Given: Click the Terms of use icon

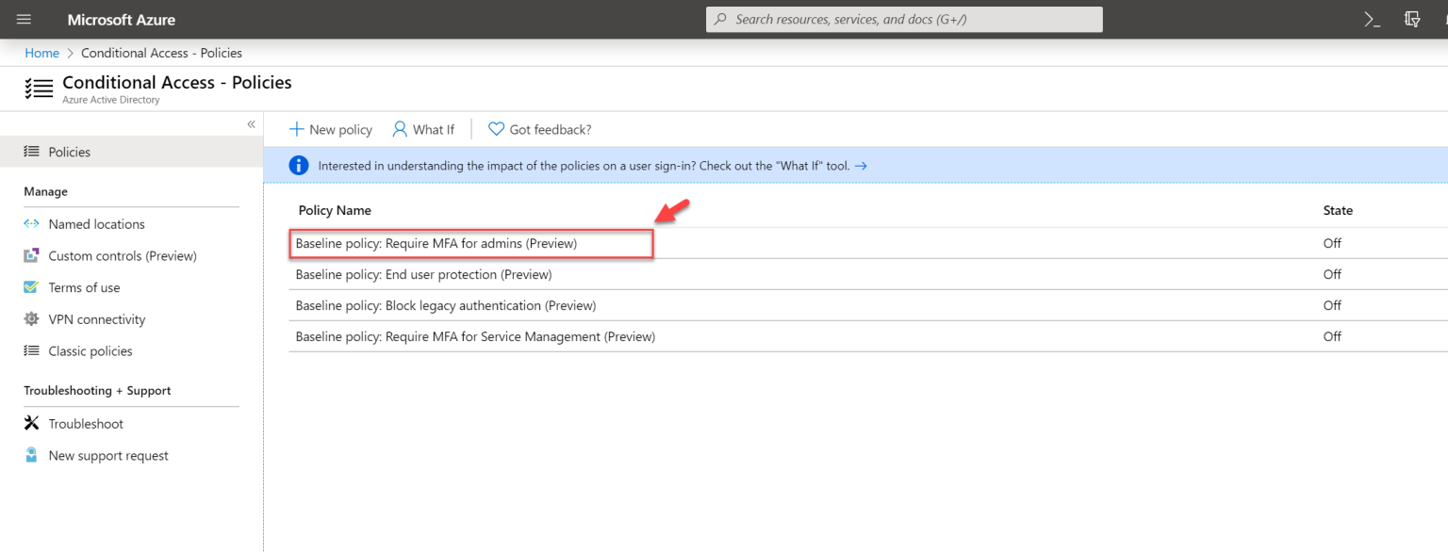Looking at the screenshot, I should (x=31, y=287).
